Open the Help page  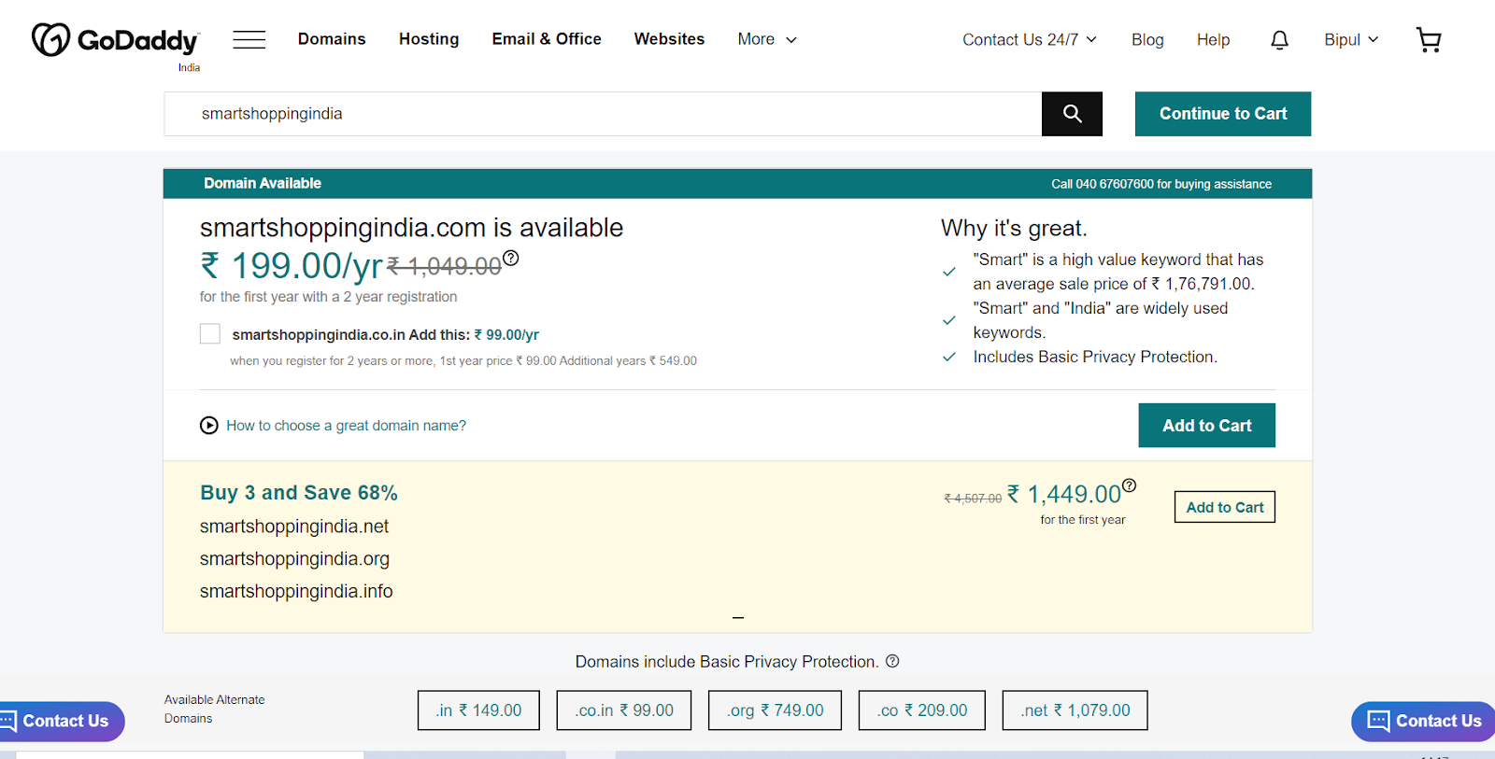click(1213, 40)
